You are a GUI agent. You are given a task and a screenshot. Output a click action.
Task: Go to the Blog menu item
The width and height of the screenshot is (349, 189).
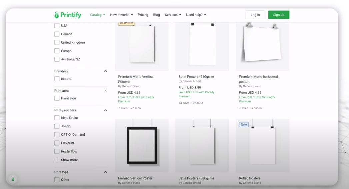click(x=156, y=15)
